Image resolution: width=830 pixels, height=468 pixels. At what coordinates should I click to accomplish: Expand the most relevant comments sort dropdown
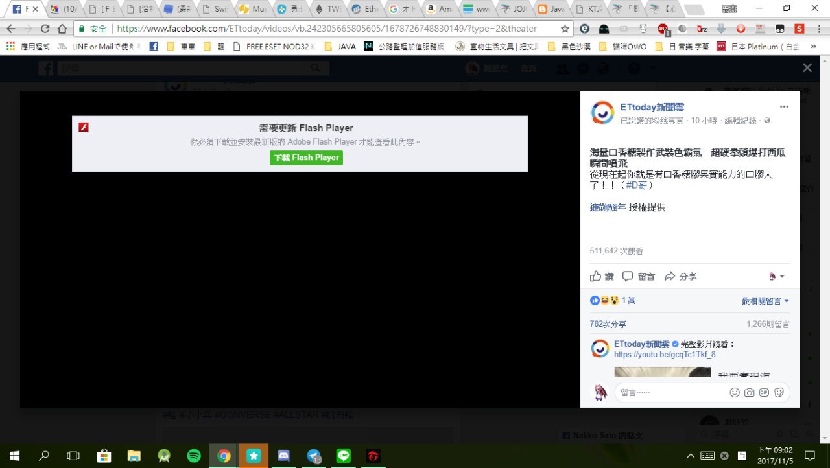point(765,301)
